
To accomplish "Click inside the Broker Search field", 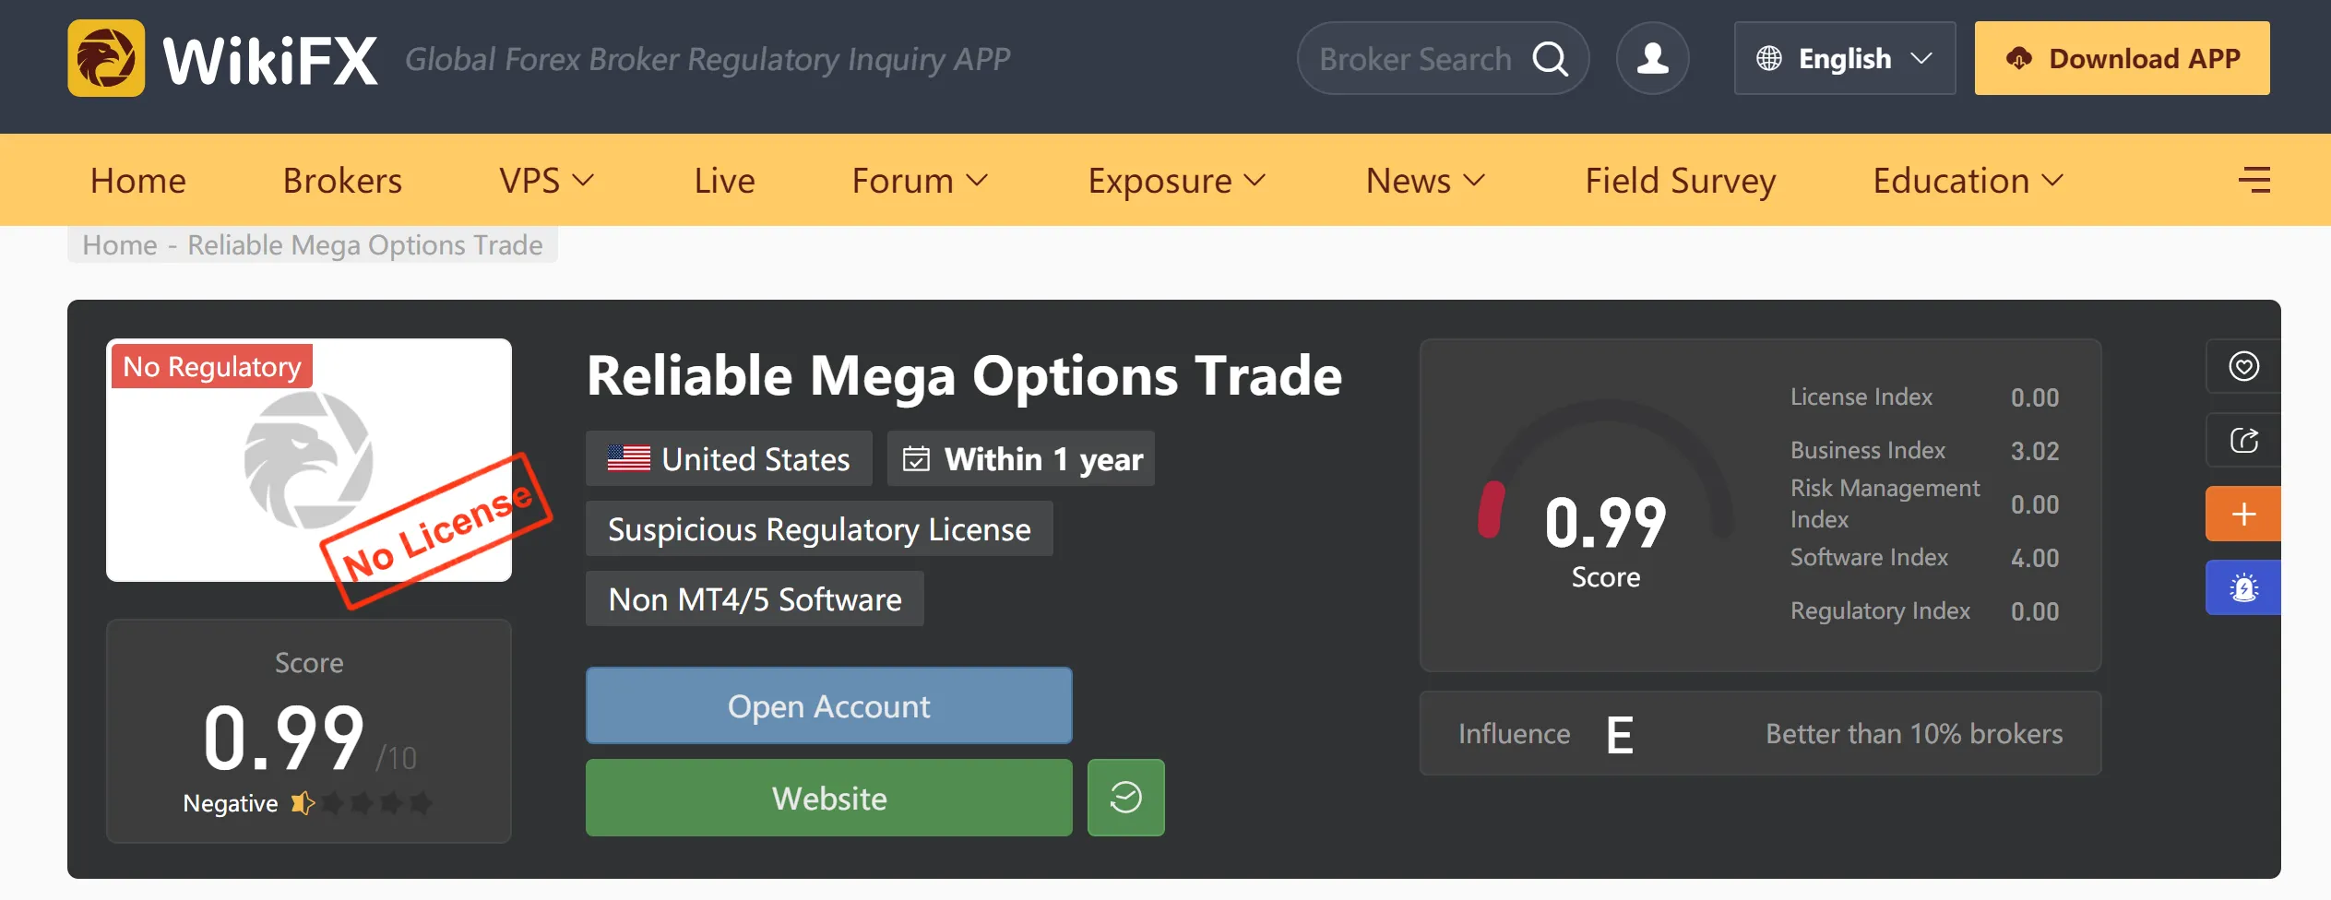I will tap(1417, 59).
